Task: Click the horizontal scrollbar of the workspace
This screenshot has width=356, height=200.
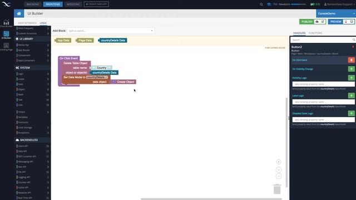Action: (x=211, y=199)
